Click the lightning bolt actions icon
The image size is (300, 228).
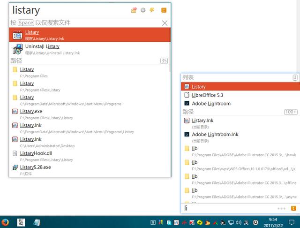152,10
